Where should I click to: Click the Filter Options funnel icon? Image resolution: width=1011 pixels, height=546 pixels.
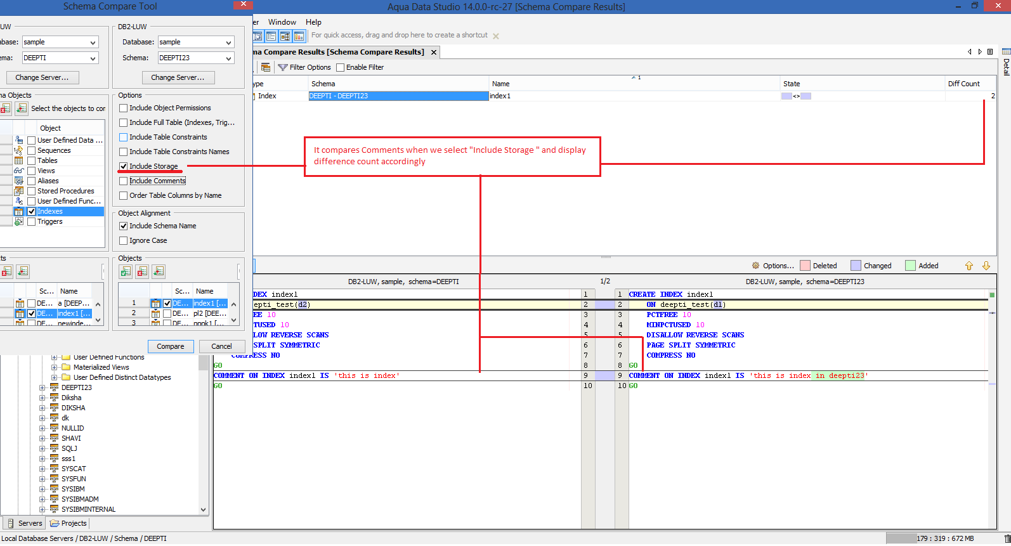[x=283, y=67]
